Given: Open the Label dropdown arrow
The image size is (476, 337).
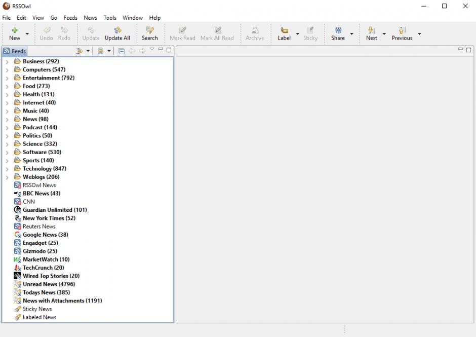Looking at the screenshot, I should point(298,34).
